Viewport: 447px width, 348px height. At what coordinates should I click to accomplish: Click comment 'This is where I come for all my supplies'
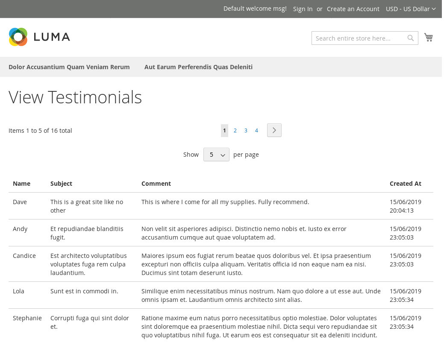pyautogui.click(x=225, y=202)
